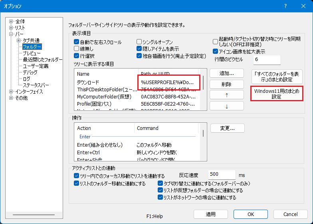Enable the 線無し checkbox
The width and height of the screenshot is (313, 224).
click(x=77, y=49)
